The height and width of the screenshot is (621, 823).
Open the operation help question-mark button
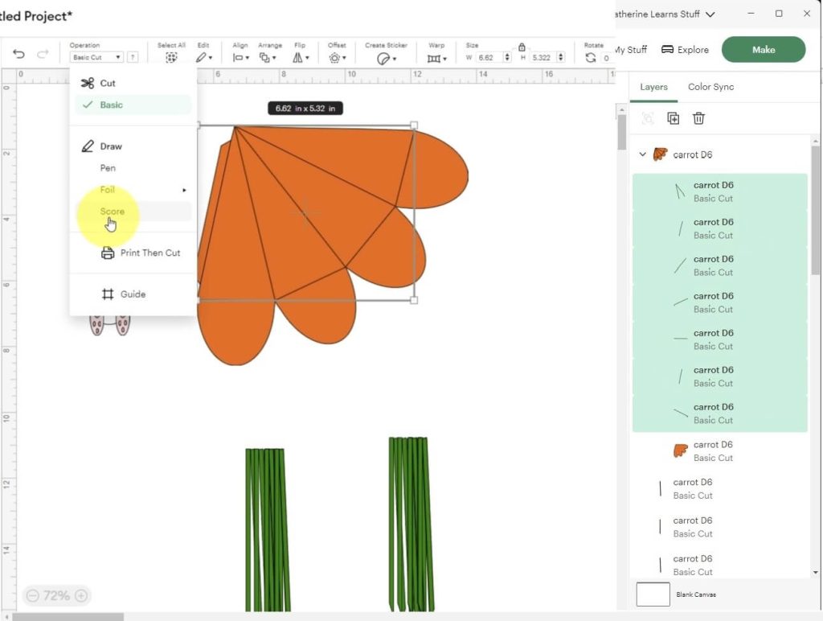(133, 57)
